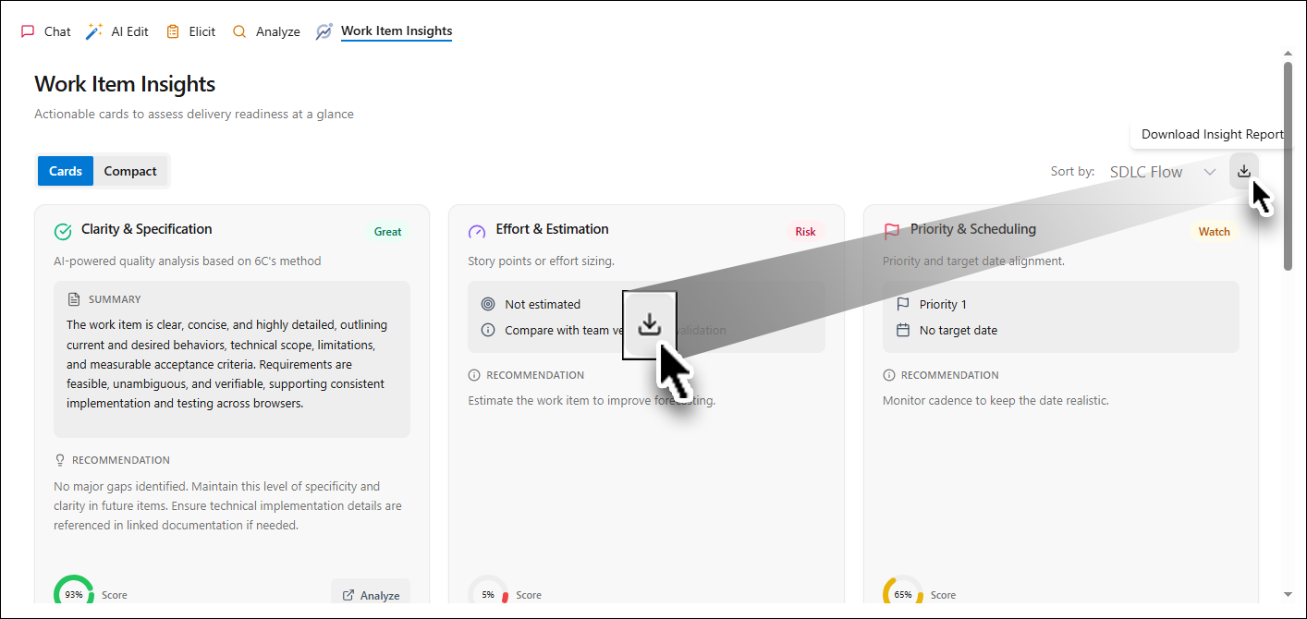This screenshot has height=619, width=1307.
Task: Open the Chat tab
Action: [45, 31]
